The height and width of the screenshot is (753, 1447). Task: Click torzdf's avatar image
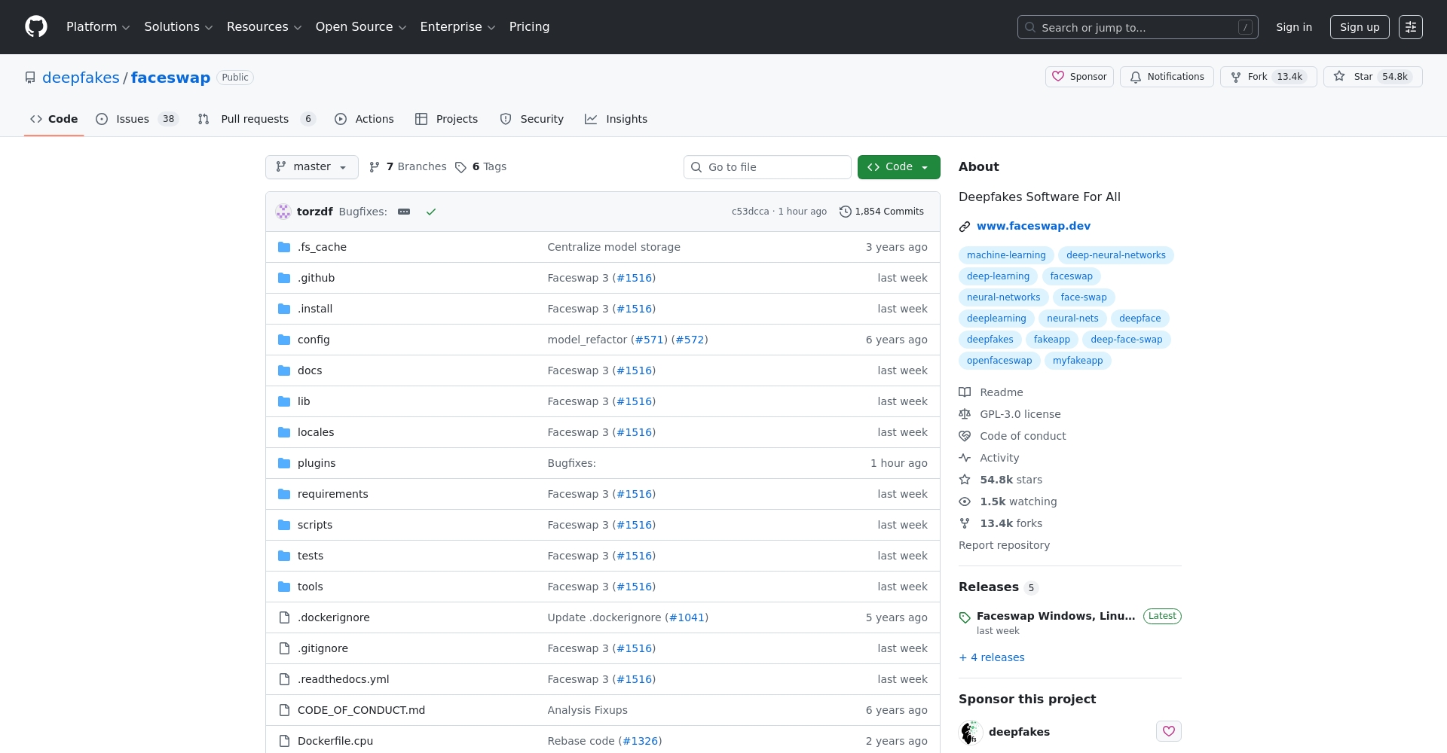pos(283,212)
